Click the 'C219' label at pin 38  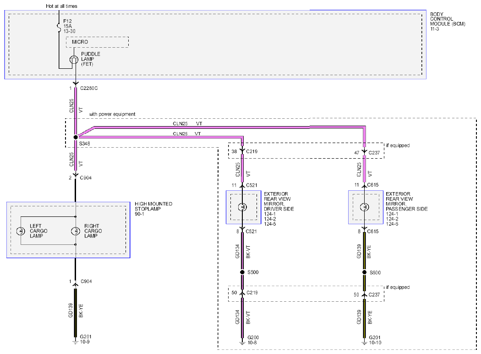coord(252,151)
